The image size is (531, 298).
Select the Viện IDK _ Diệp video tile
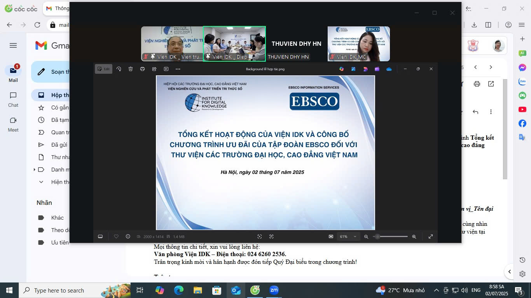coord(234,44)
